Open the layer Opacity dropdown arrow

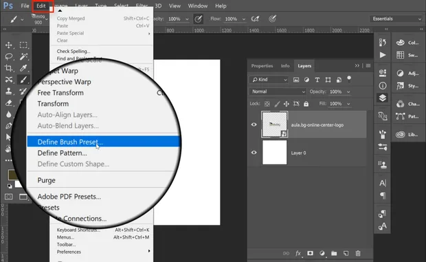pyautogui.click(x=348, y=92)
